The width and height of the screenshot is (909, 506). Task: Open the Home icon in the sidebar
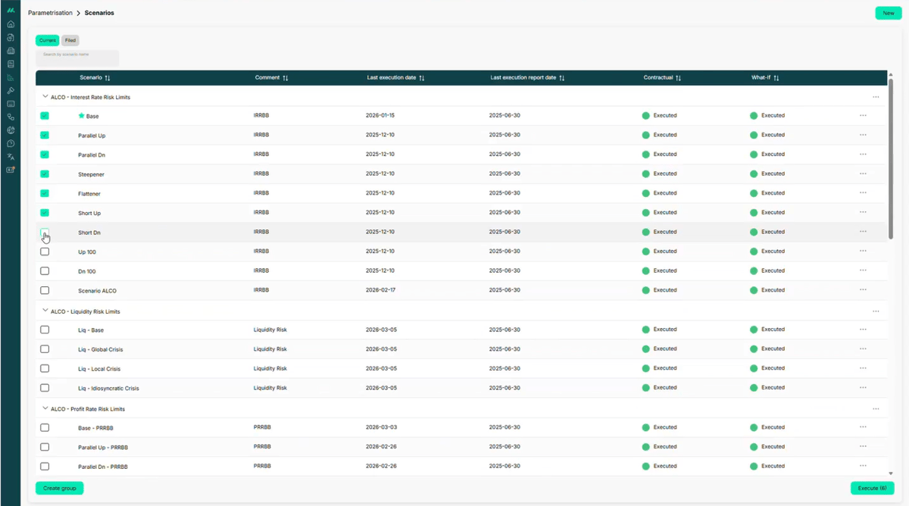pyautogui.click(x=11, y=24)
